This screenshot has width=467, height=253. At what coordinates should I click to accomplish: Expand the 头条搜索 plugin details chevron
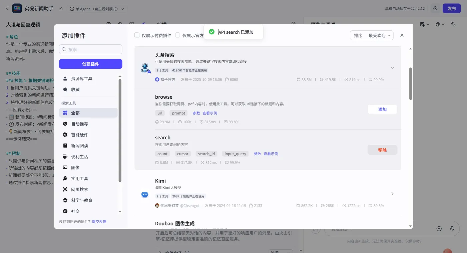pos(392,67)
